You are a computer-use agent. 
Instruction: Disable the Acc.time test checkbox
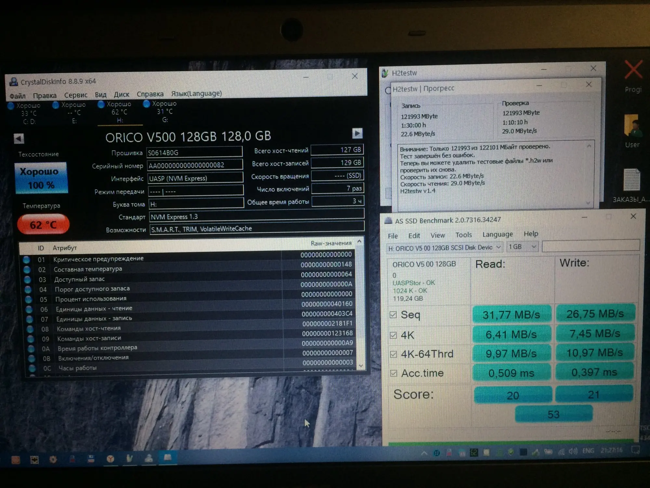pyautogui.click(x=394, y=373)
